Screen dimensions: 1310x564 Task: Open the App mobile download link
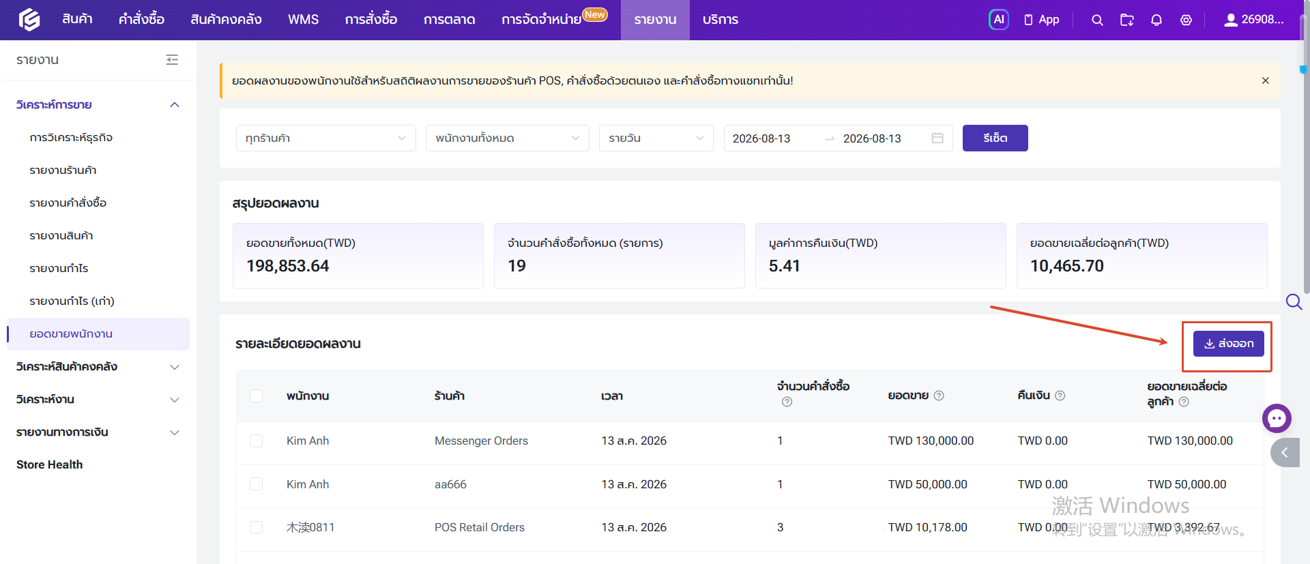[1042, 20]
